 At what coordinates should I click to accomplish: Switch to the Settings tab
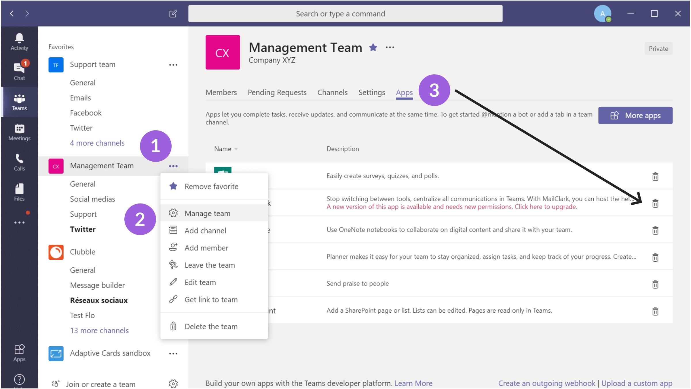coord(371,92)
